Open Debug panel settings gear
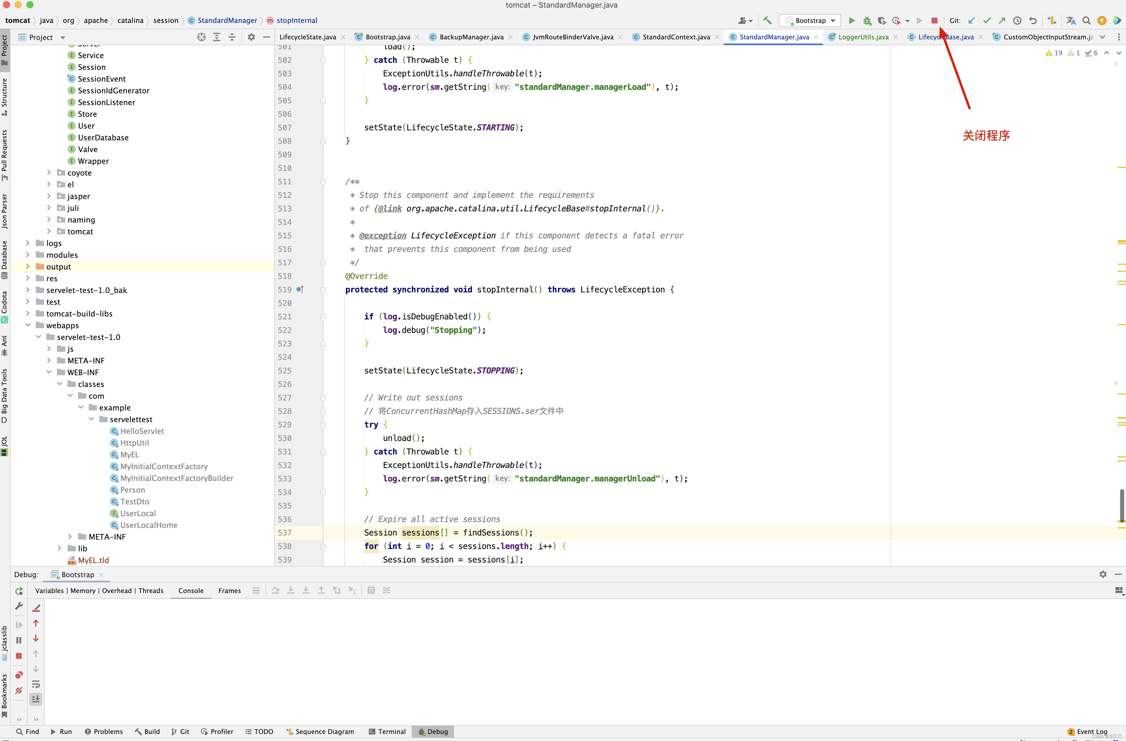The height and width of the screenshot is (741, 1126). tap(1103, 574)
